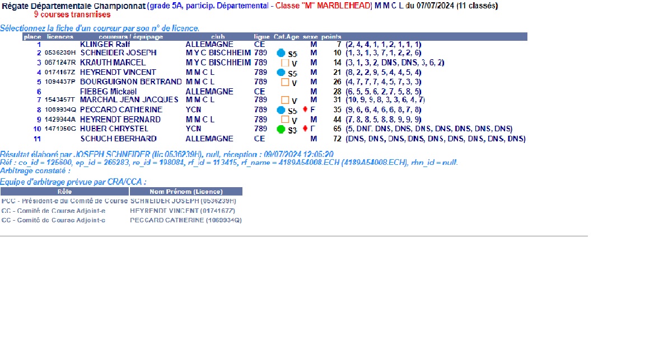Click the blue S5 circle in PECCARD CATHERINE's row
This screenshot has height=362, width=645.
pyautogui.click(x=281, y=110)
